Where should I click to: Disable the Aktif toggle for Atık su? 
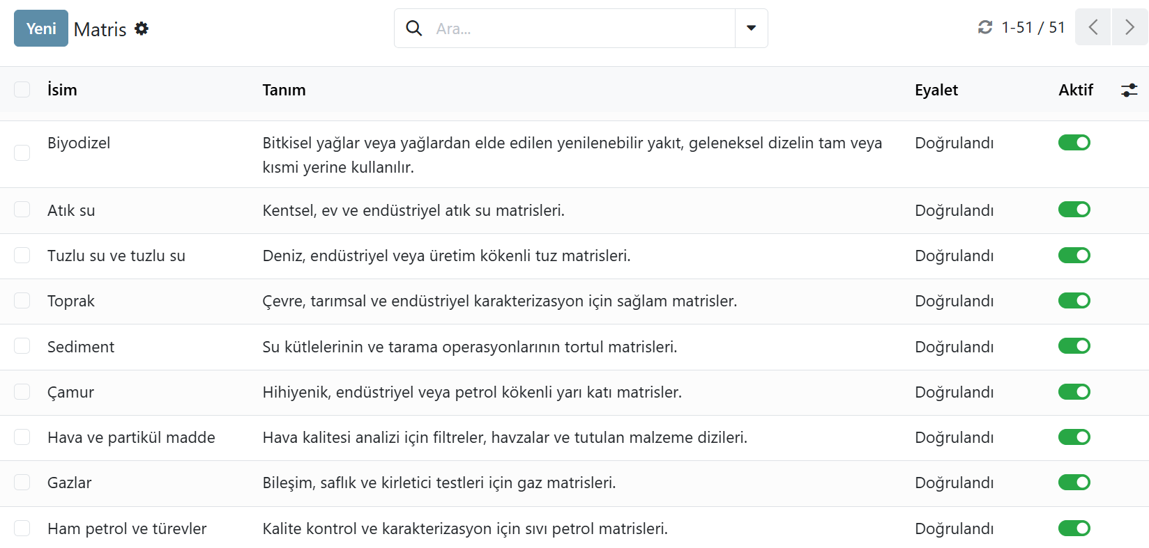1074,210
